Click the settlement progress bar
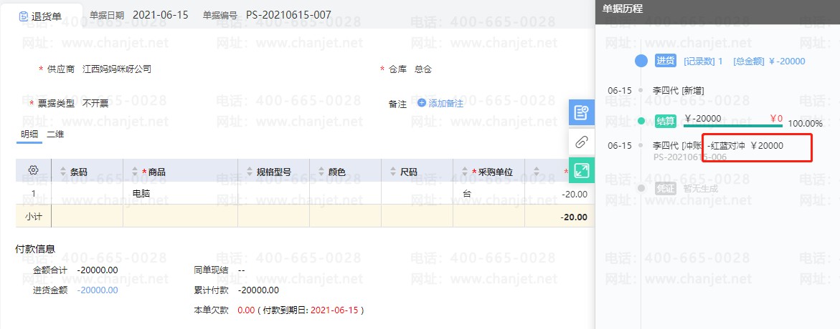Image resolution: width=840 pixels, height=329 pixels. (733, 126)
